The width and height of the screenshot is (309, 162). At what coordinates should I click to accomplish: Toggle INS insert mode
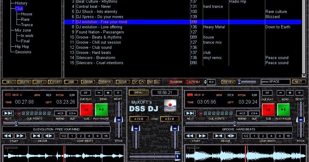coord(150,82)
